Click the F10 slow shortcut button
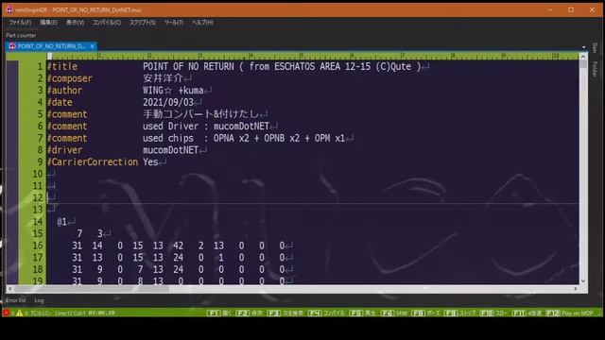The image size is (605, 340). click(493, 313)
